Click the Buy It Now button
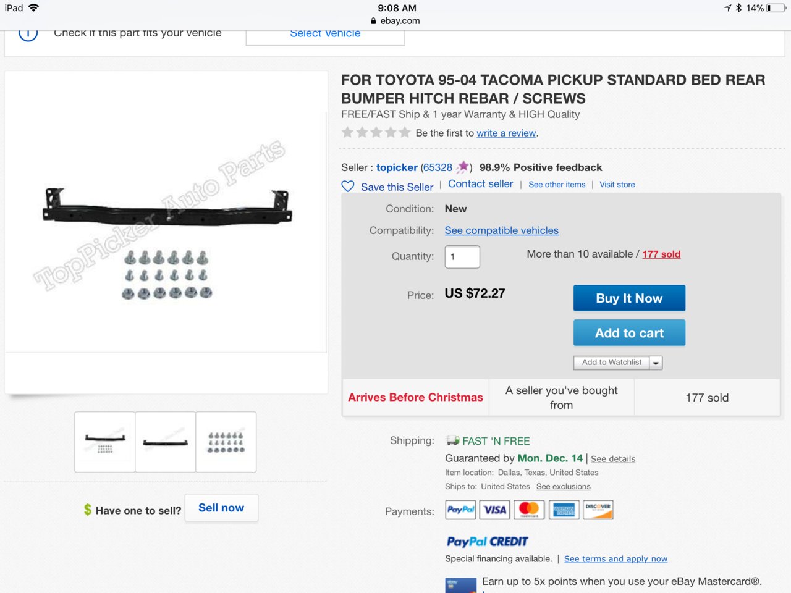The height and width of the screenshot is (593, 791). tap(629, 298)
